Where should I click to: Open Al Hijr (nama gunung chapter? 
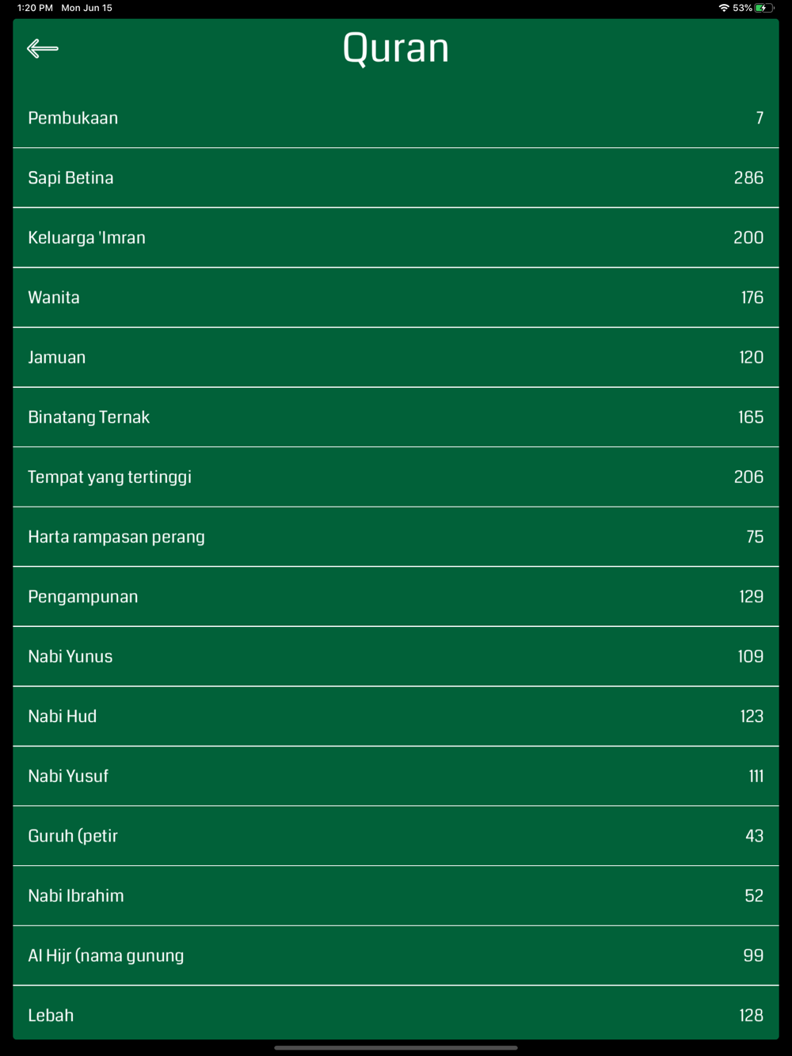[396, 955]
